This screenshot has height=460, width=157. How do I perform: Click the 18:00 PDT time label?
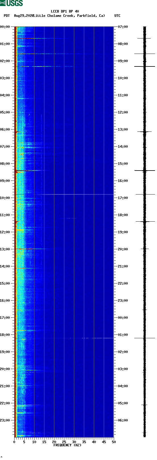tap(5, 335)
